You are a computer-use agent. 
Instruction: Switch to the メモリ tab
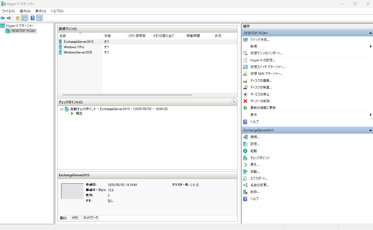coord(75,218)
